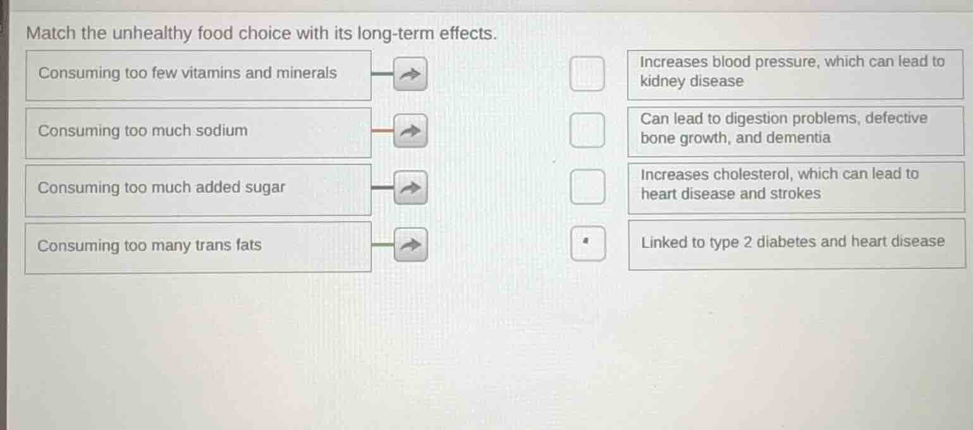The width and height of the screenshot is (973, 430).
Task: Pick the "Consuming too much added sugar" box
Action: (198, 189)
